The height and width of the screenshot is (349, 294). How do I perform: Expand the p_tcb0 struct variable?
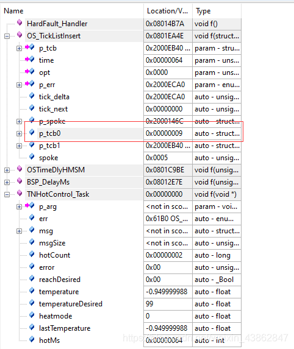[19, 133]
